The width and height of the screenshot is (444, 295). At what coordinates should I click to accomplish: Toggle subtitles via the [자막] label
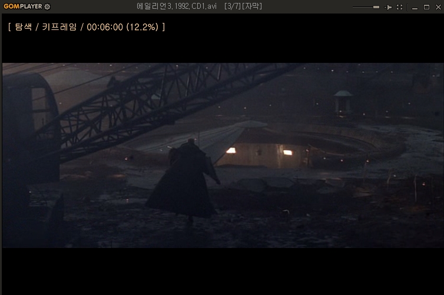252,6
